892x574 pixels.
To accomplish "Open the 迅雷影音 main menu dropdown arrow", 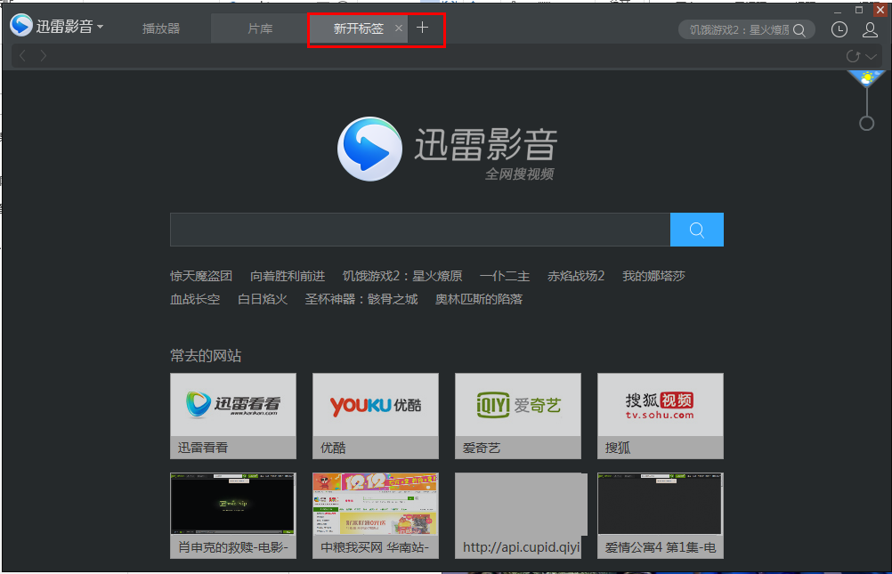I will coord(100,27).
